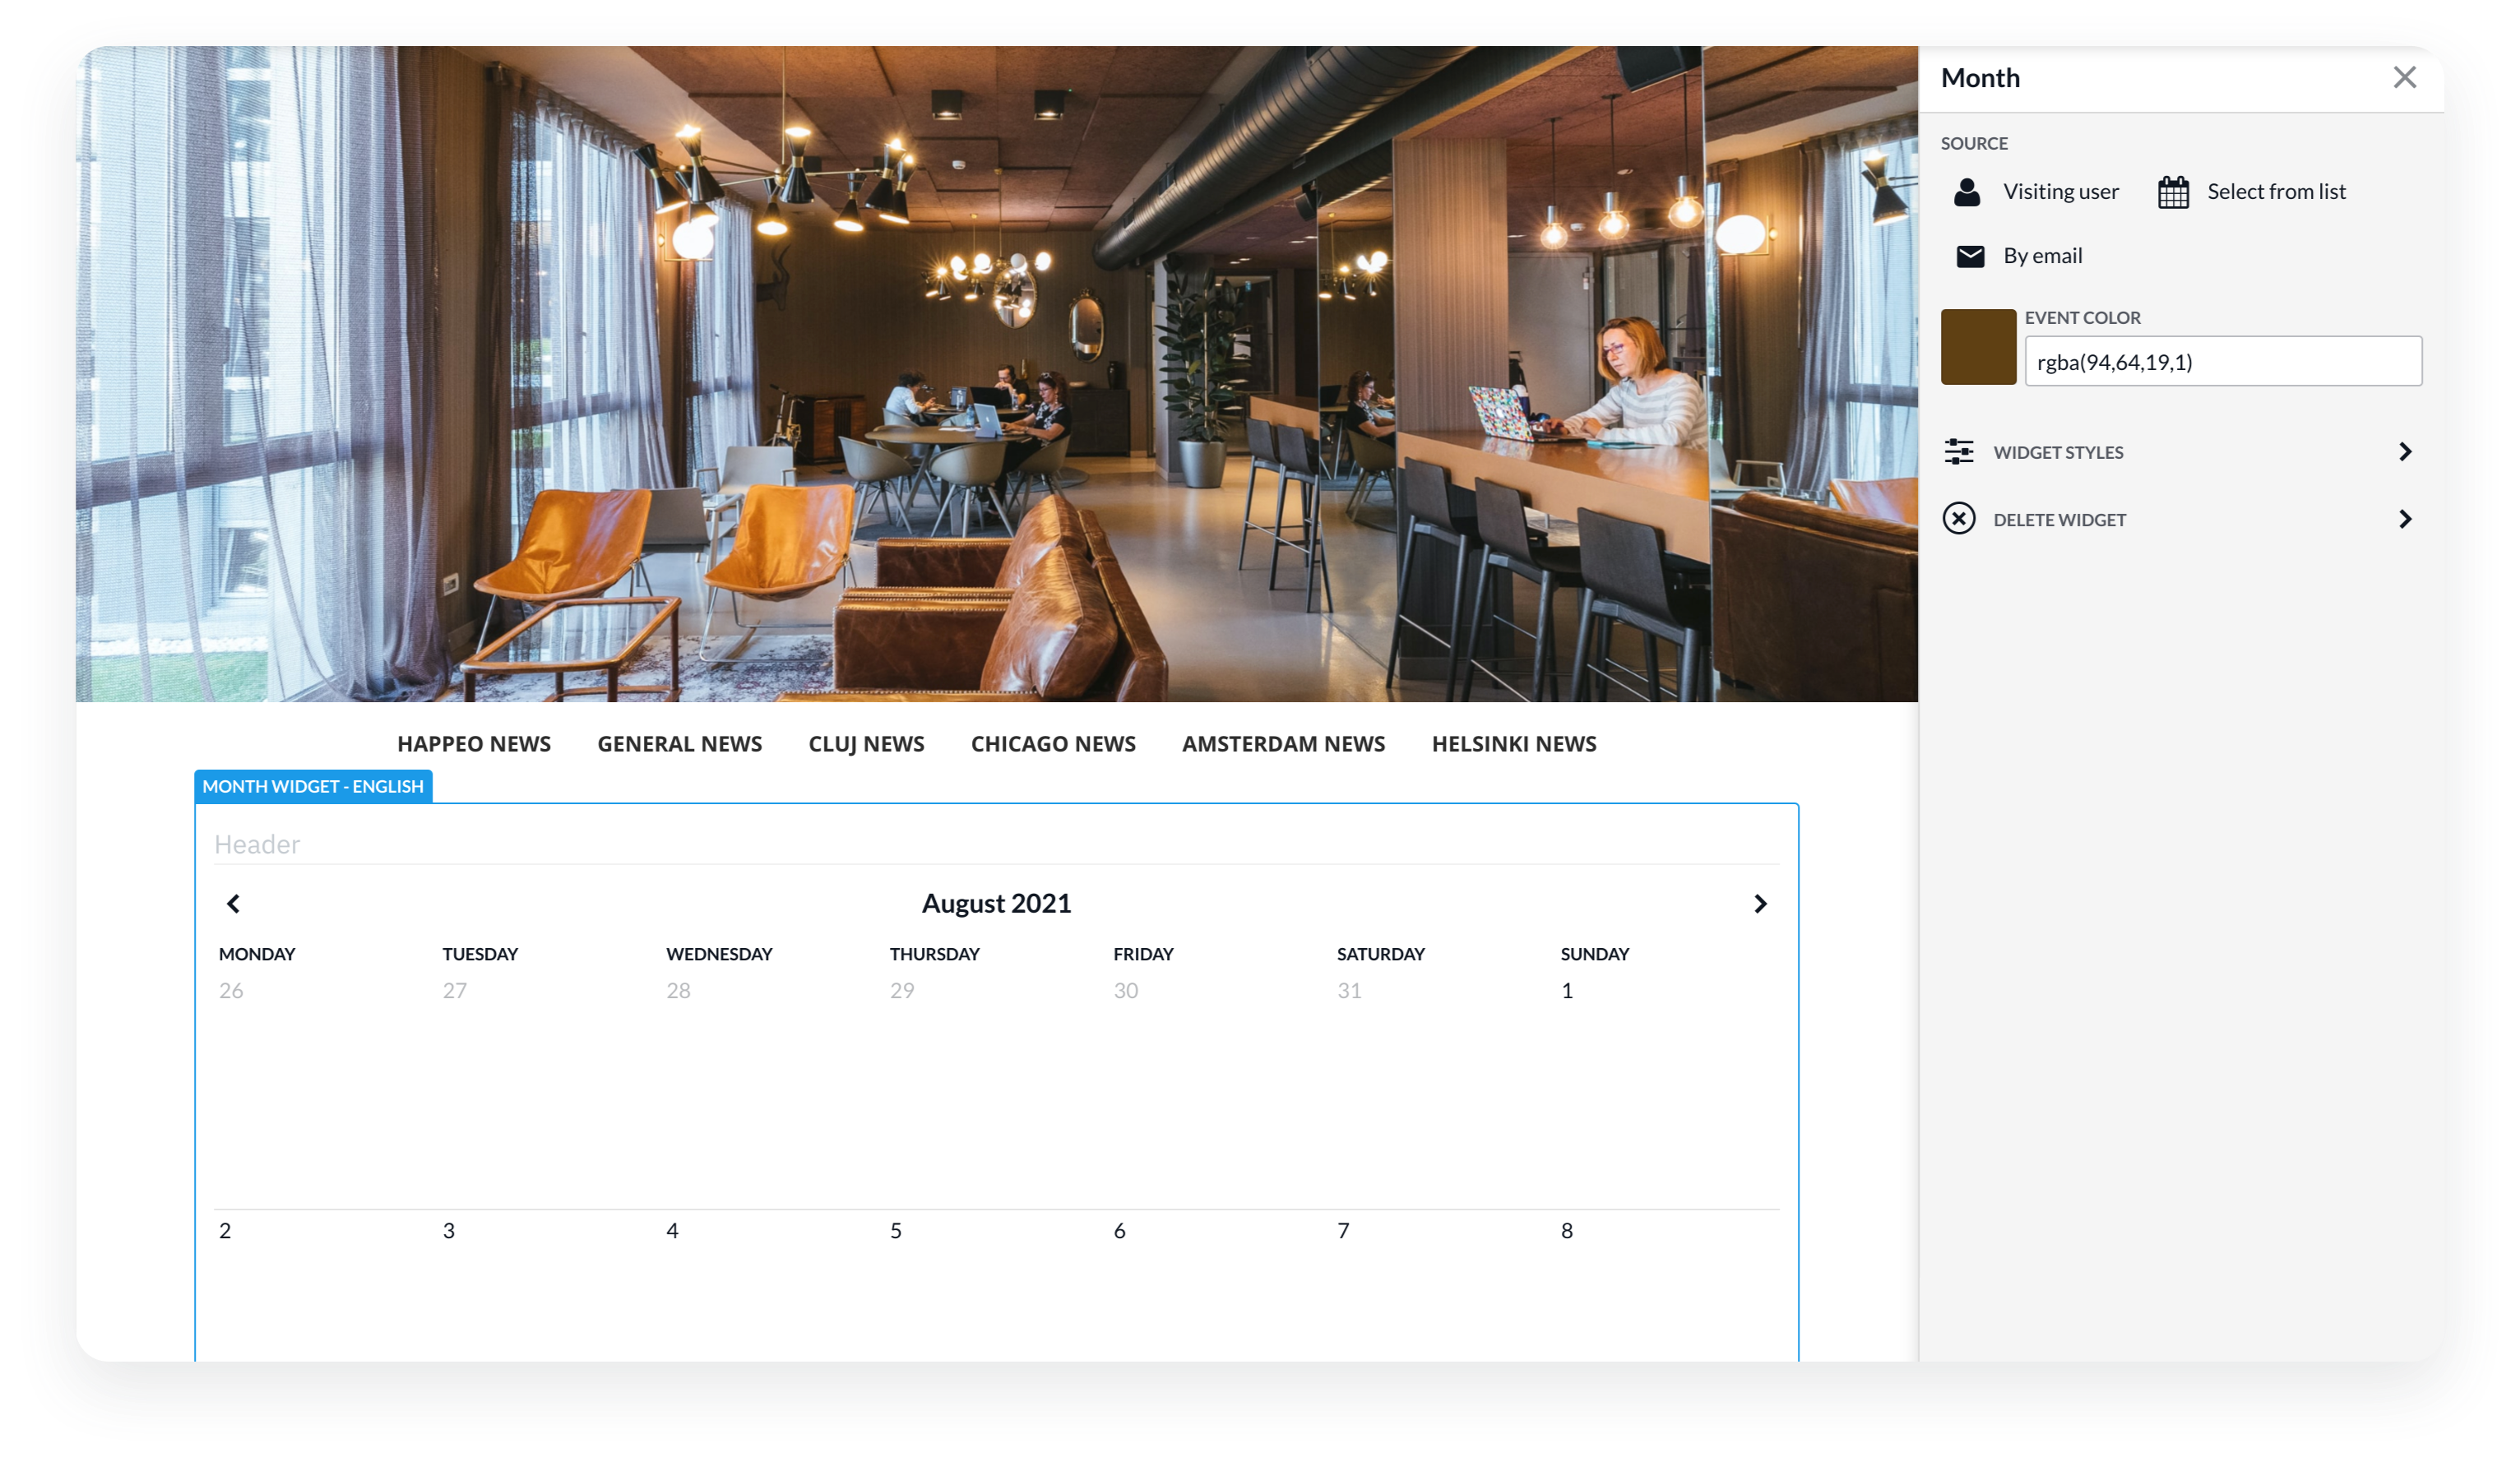This screenshot has height=1457, width=2520.
Task: Click the By email envelope icon
Action: click(x=1969, y=256)
